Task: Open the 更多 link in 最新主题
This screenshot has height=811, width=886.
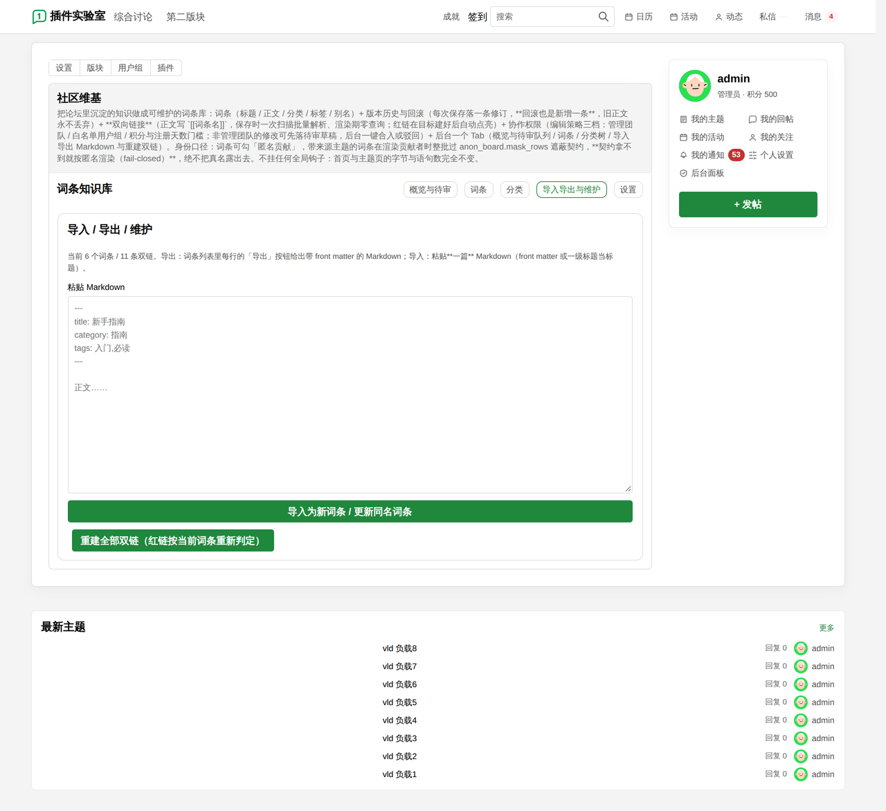Action: (x=826, y=628)
